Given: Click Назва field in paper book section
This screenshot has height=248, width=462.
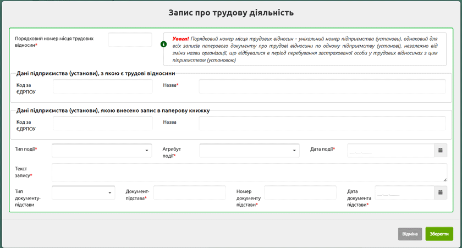Looking at the screenshot, I should (322, 123).
